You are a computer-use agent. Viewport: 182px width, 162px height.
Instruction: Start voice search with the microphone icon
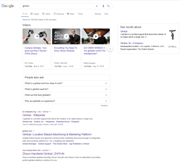(x=103, y=6)
